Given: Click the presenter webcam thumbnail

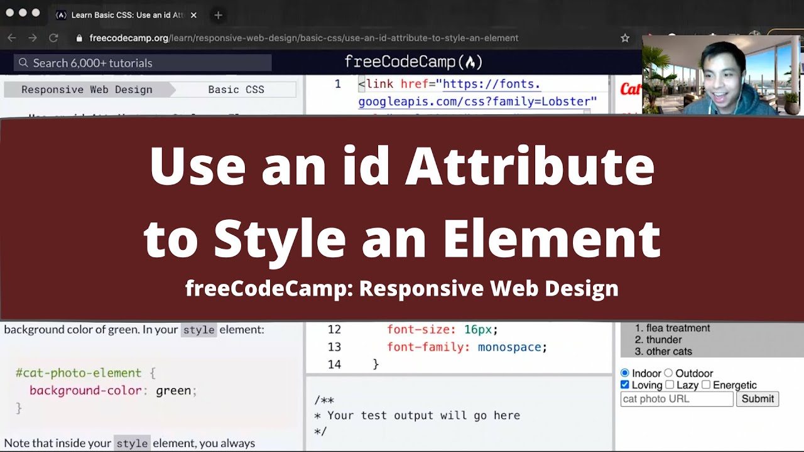Looking at the screenshot, I should pos(722,75).
